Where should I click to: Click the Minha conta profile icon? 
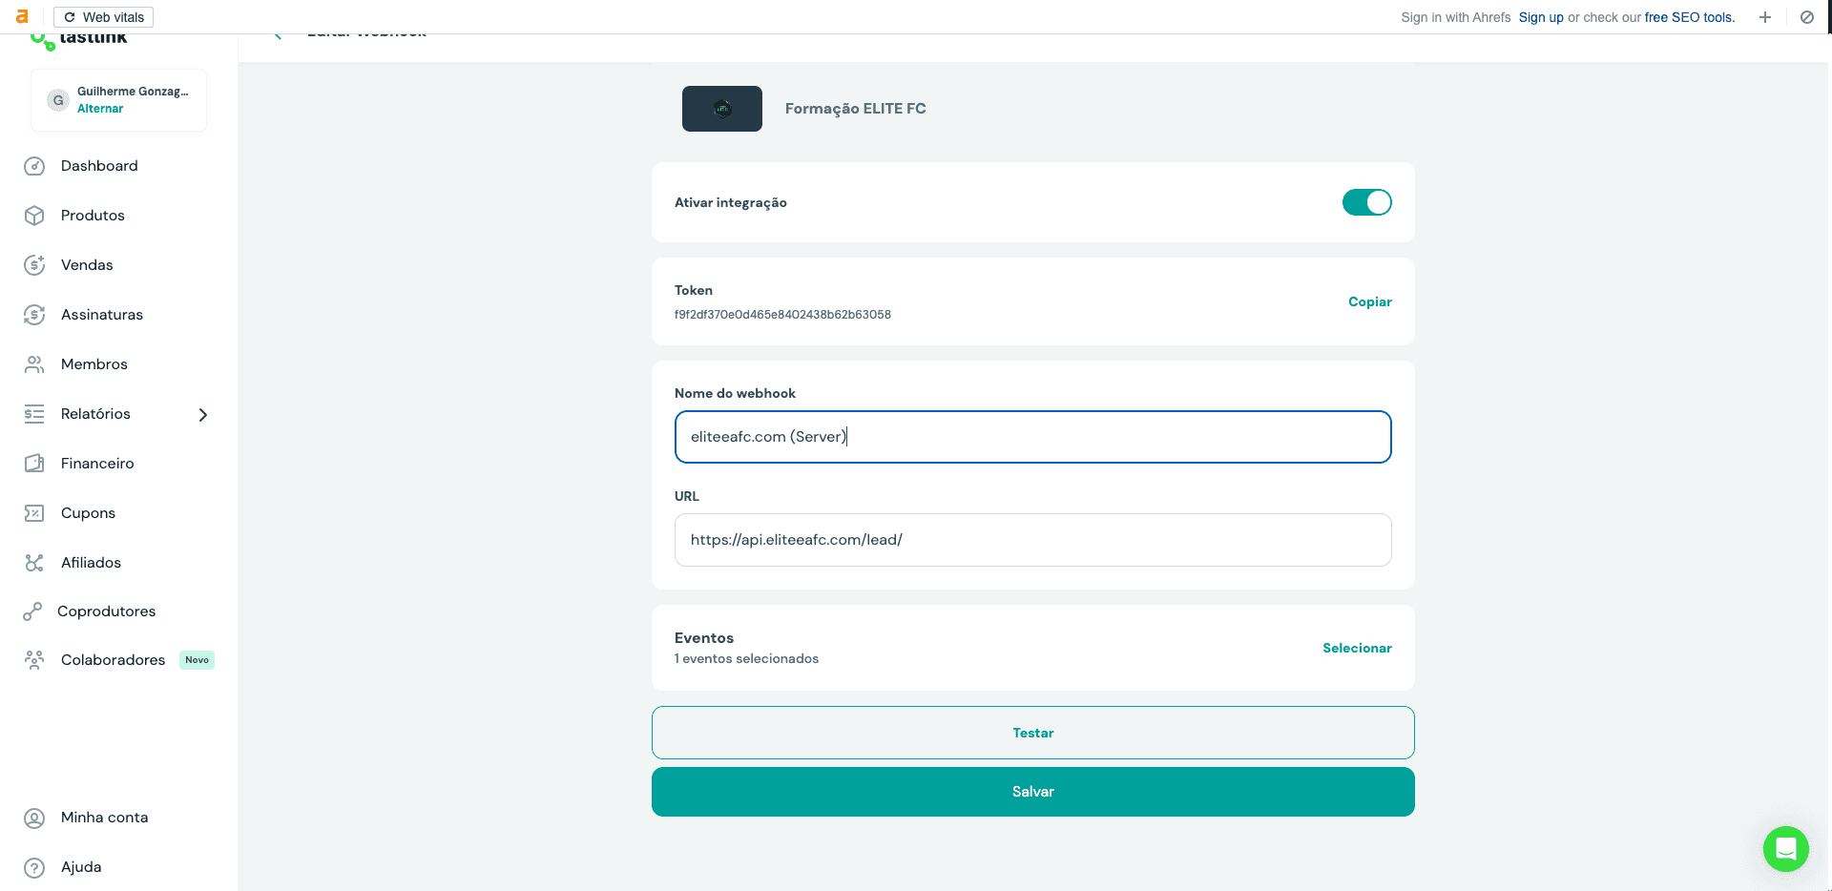pos(34,818)
